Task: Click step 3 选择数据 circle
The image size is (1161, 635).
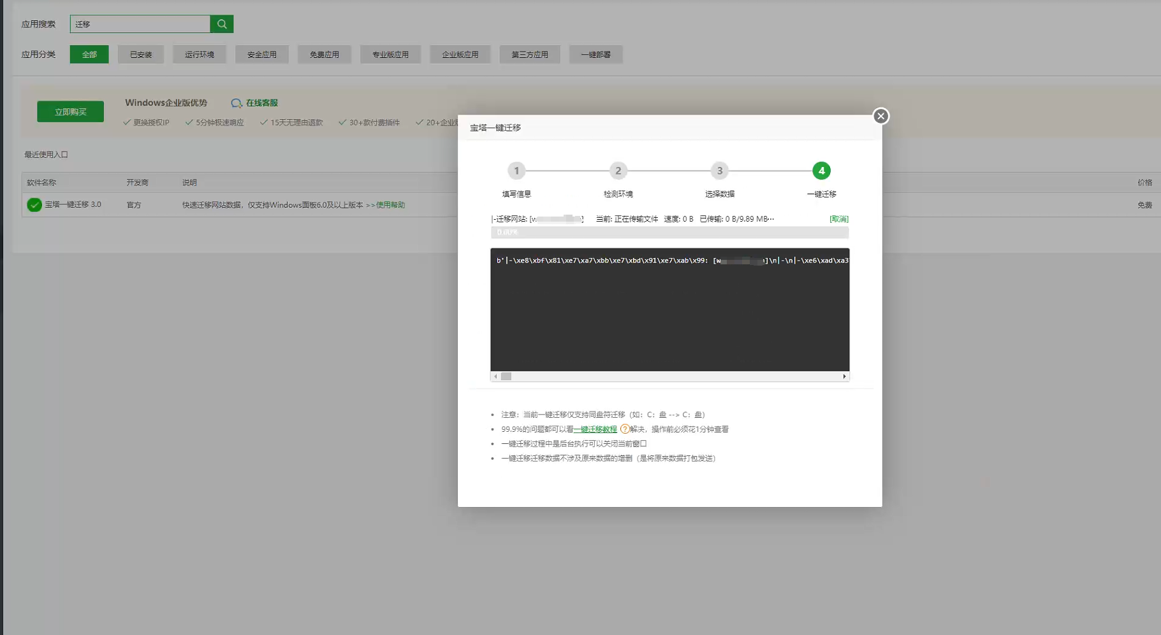Action: (x=720, y=171)
